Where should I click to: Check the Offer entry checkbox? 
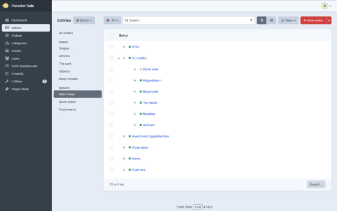click(x=111, y=46)
